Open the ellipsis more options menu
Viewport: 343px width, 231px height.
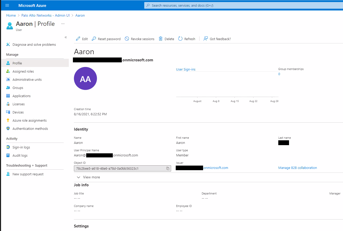coord(63,24)
